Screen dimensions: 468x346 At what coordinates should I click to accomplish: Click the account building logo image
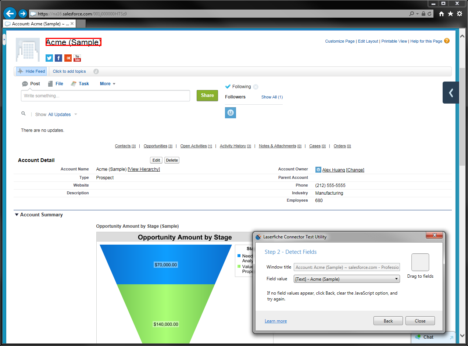pyautogui.click(x=28, y=50)
